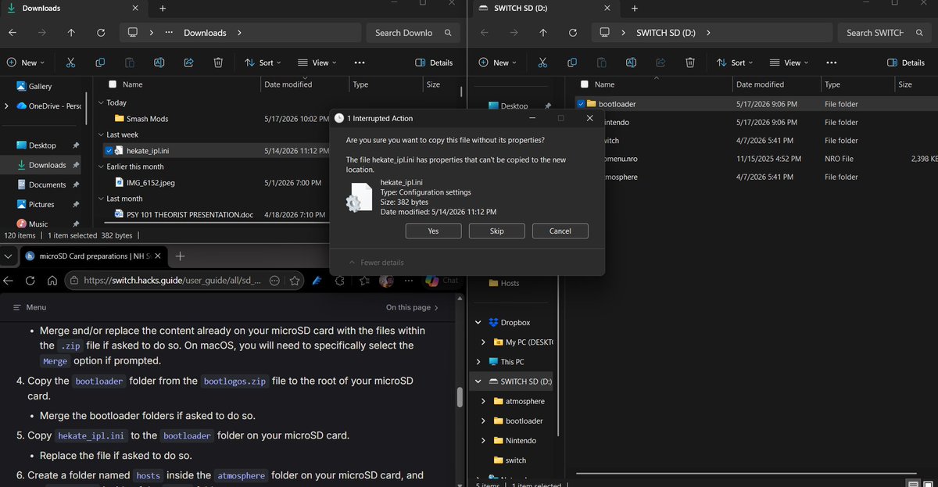Switch to large icons view in SWITCH SD
This screenshot has width=938, height=487.
point(929,483)
